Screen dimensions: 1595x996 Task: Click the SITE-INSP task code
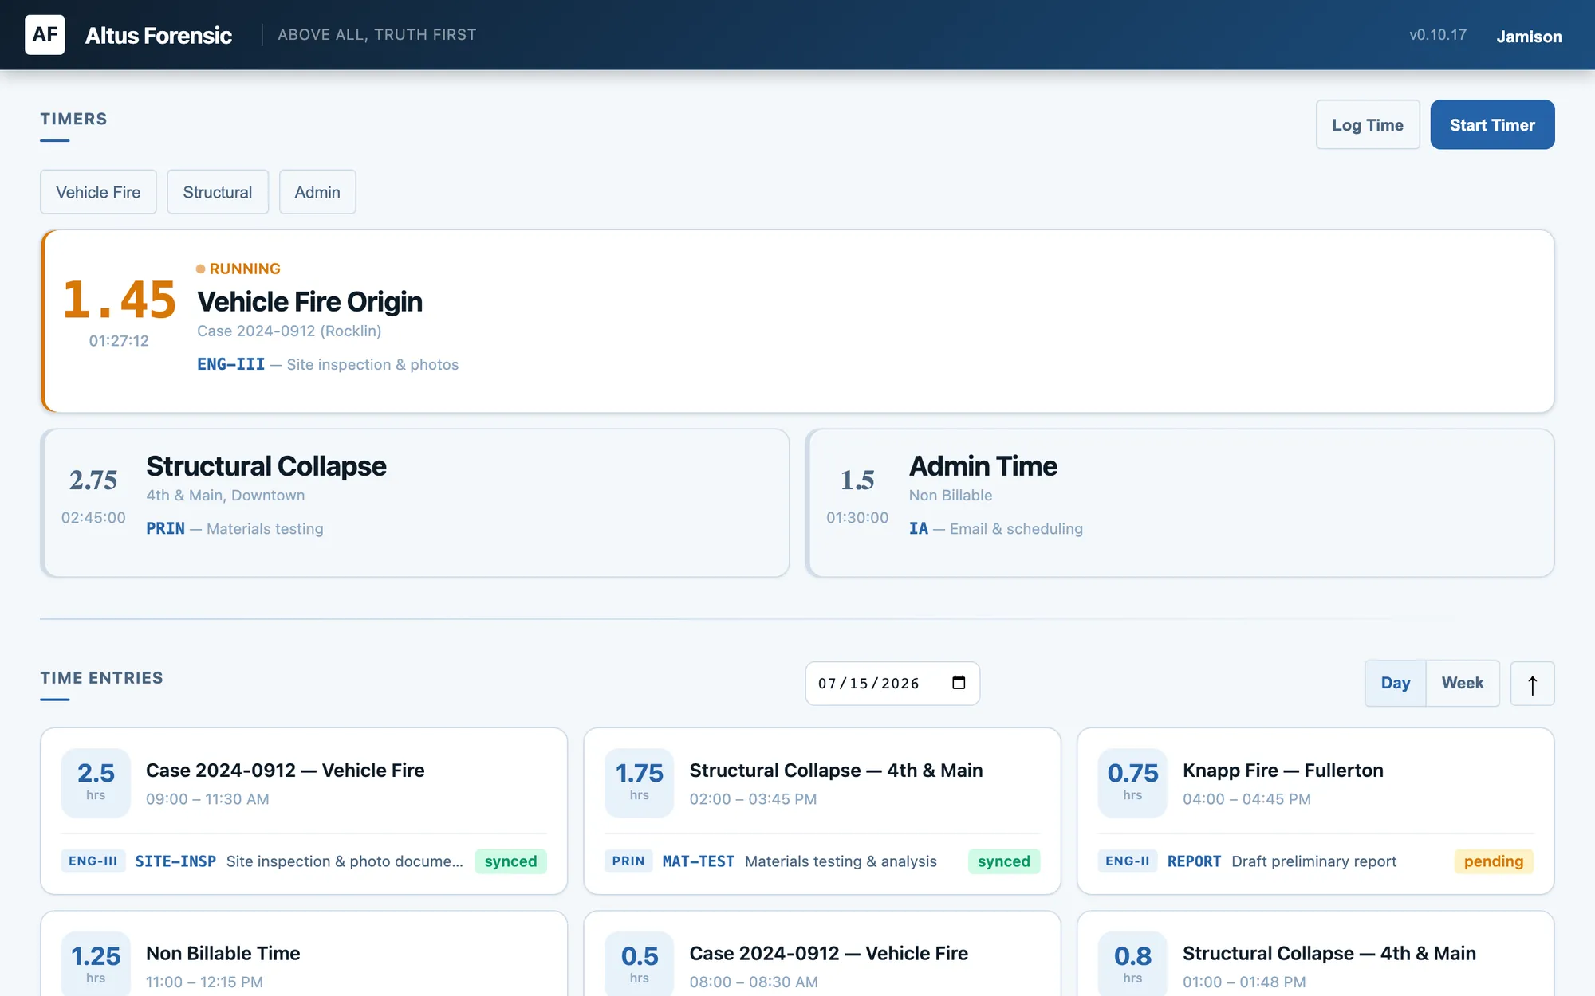pos(175,861)
